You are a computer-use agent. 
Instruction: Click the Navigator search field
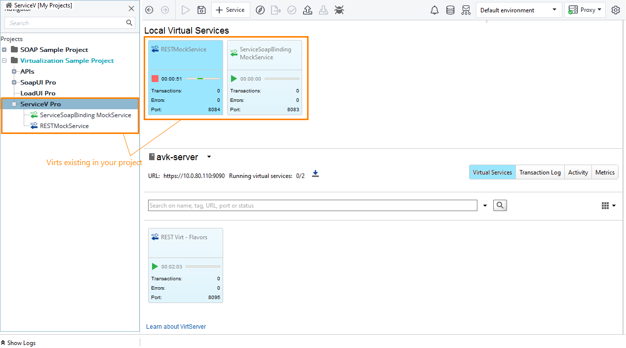point(66,23)
